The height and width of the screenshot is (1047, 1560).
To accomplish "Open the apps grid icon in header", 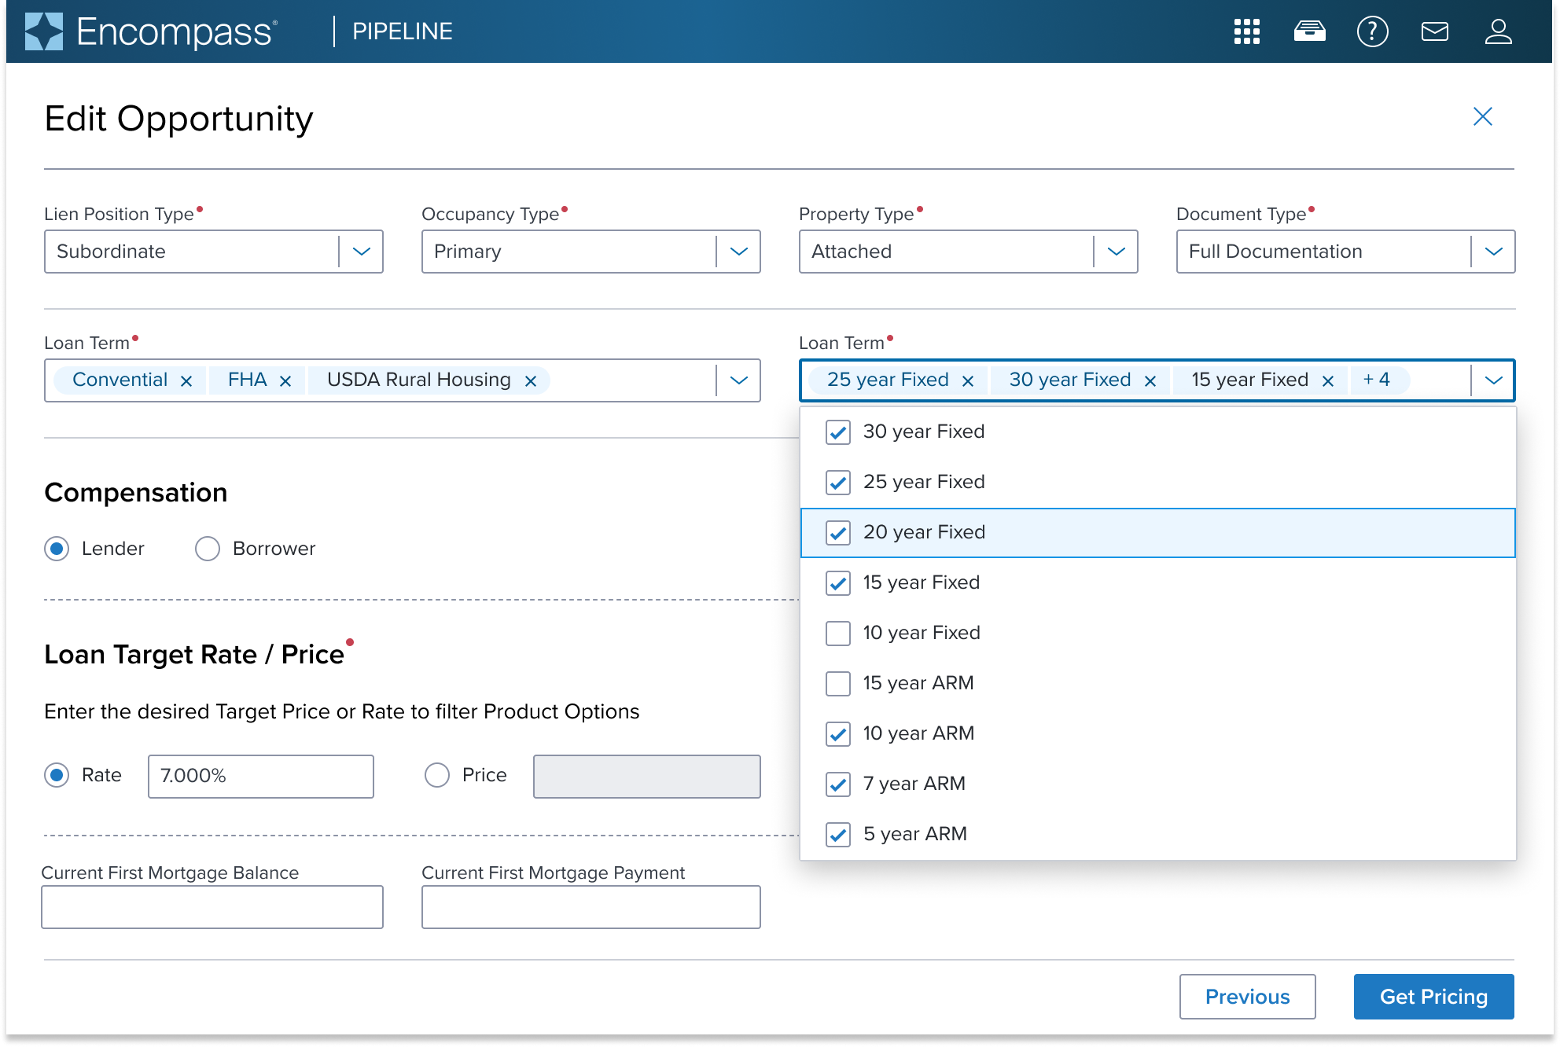I will pos(1247,31).
